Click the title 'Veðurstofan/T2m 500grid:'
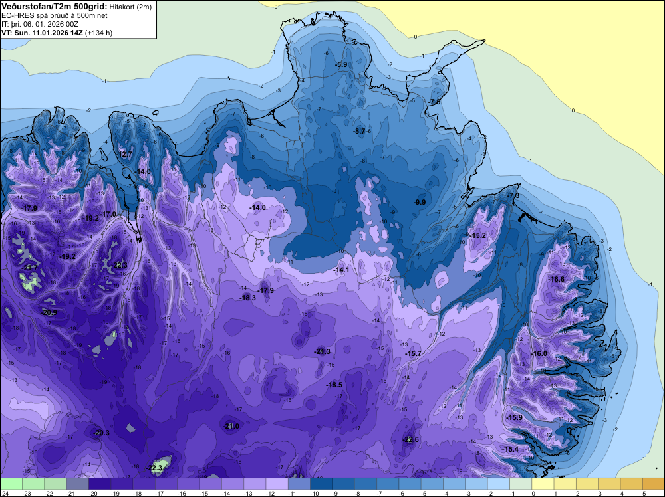The width and height of the screenshot is (665, 497). 55,6
